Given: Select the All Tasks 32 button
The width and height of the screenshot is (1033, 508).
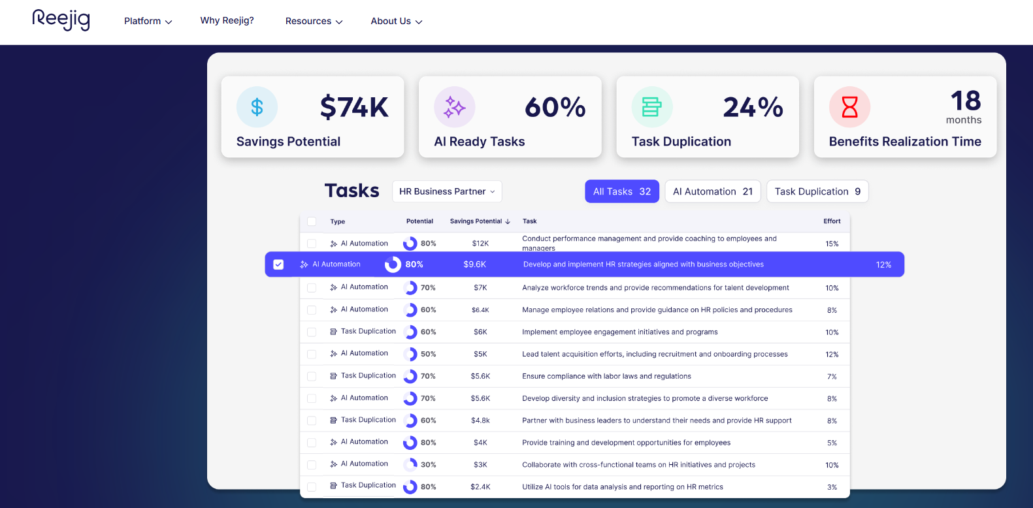Looking at the screenshot, I should tap(621, 191).
